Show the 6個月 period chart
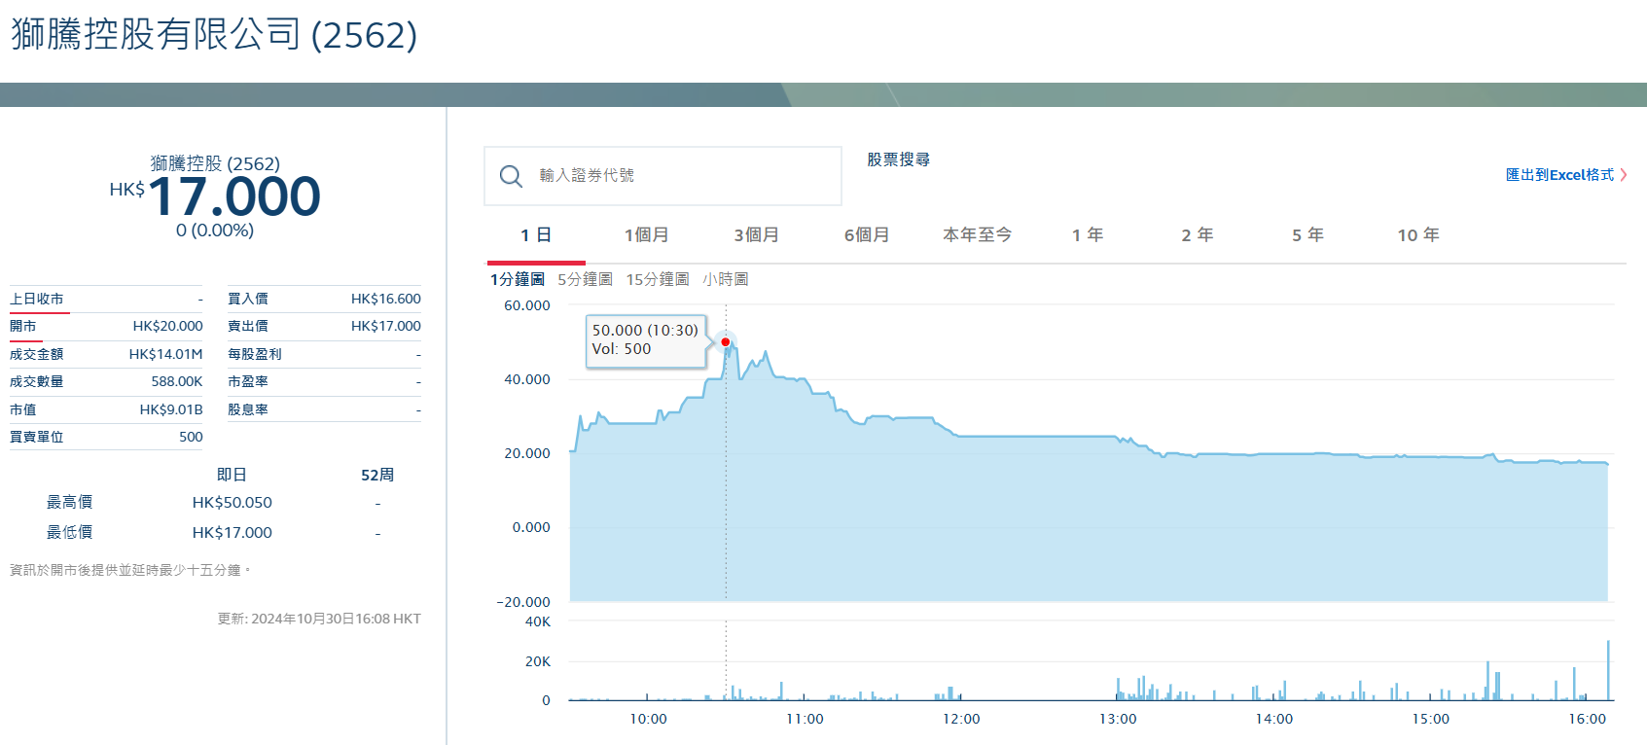The width and height of the screenshot is (1647, 745). pos(867,235)
